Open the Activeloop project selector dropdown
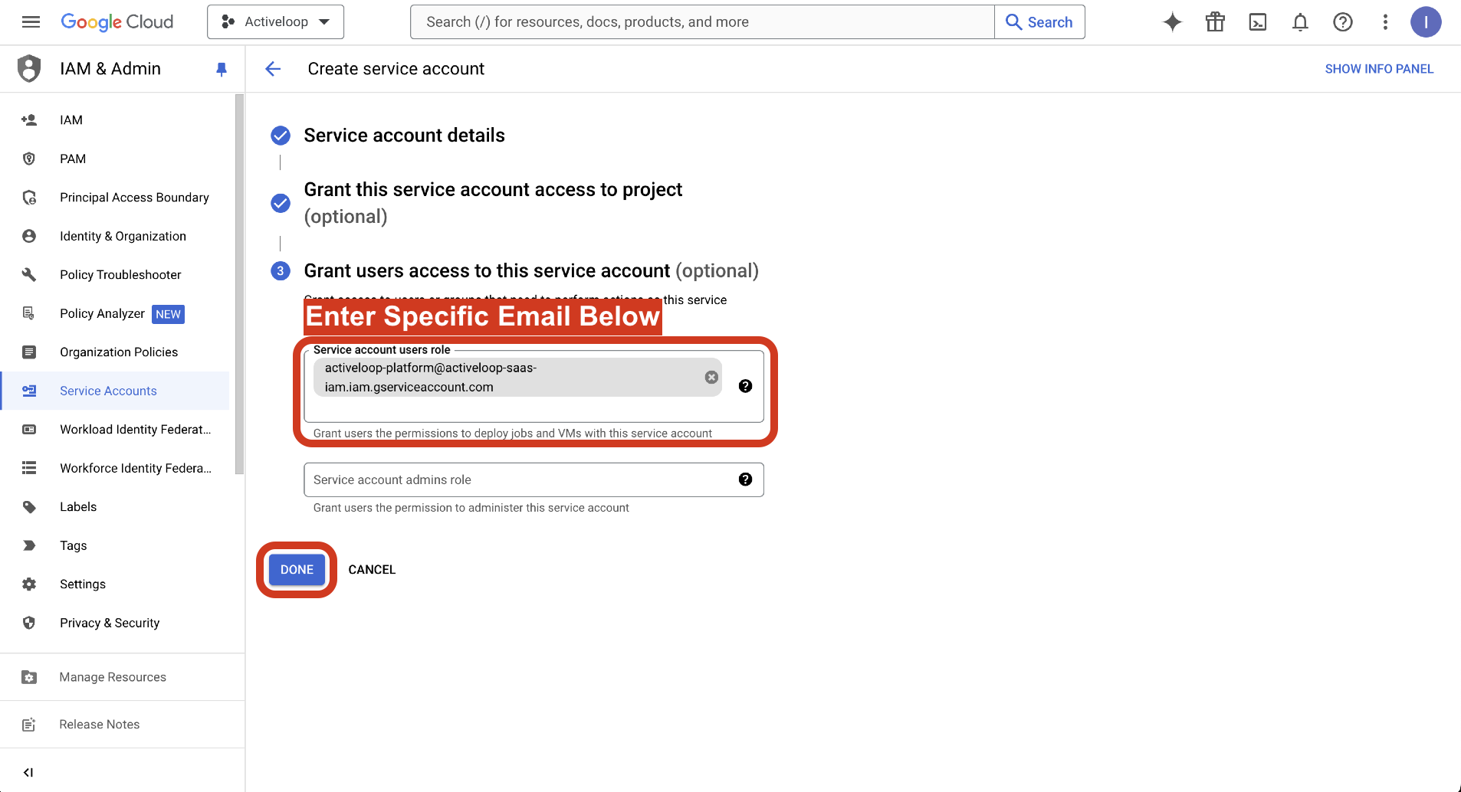The width and height of the screenshot is (1461, 792). [275, 22]
